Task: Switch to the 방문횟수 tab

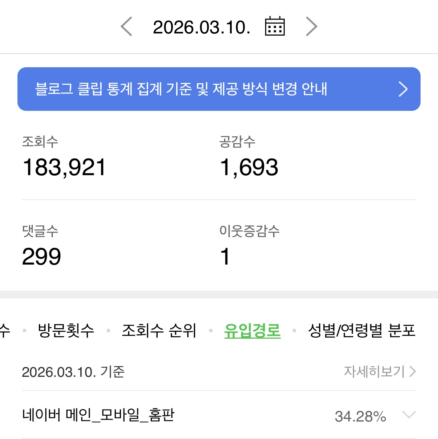Action: (66, 330)
